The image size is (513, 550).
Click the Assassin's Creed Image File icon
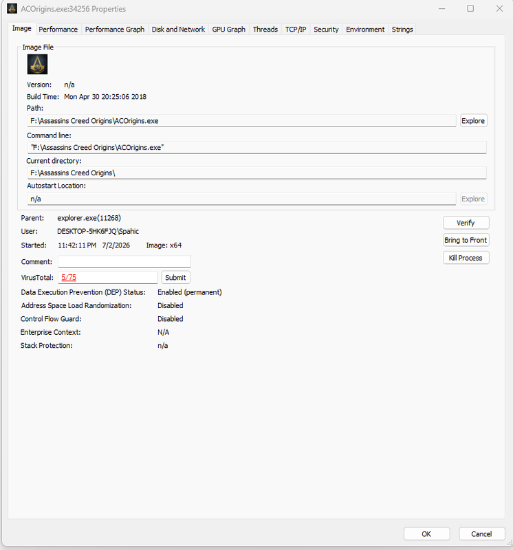(x=37, y=64)
